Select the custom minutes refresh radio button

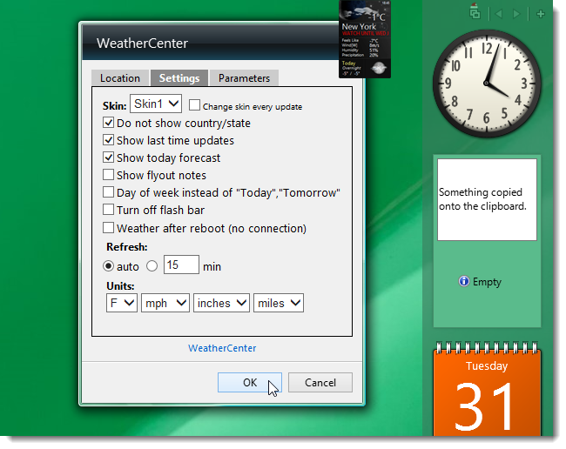152,266
